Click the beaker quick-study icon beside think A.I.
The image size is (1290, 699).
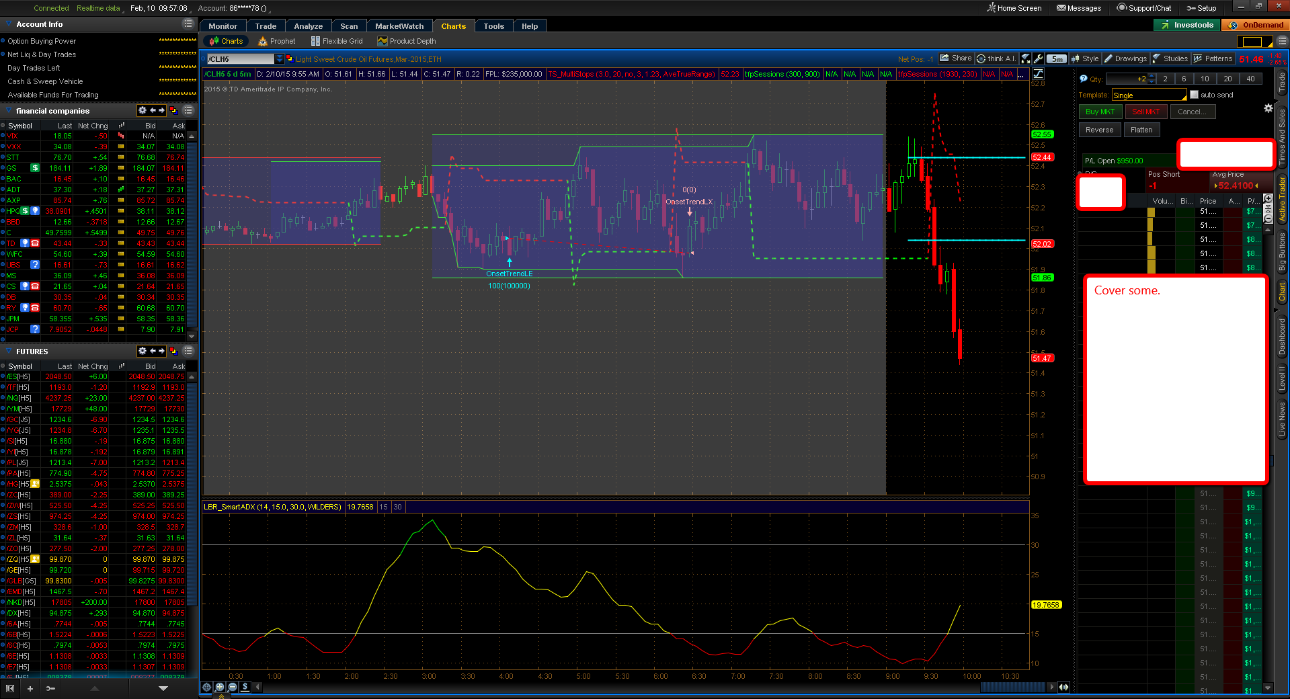click(x=1026, y=58)
